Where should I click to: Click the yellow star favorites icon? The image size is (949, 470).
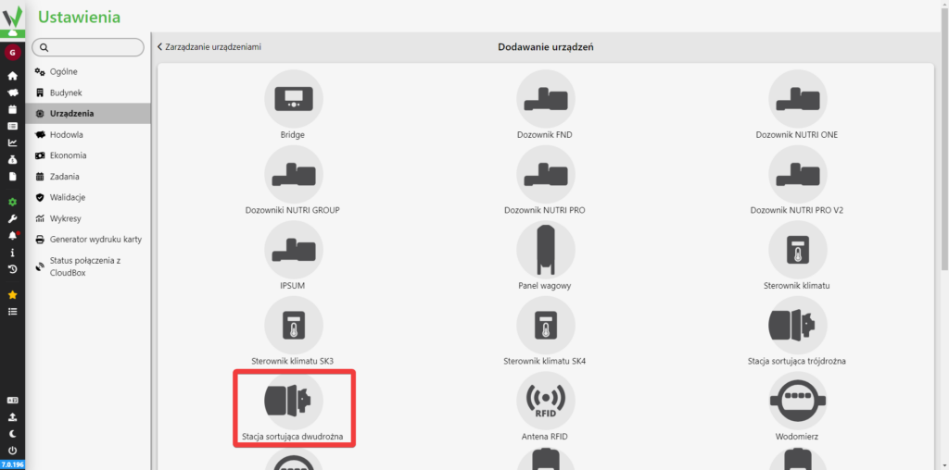12,295
